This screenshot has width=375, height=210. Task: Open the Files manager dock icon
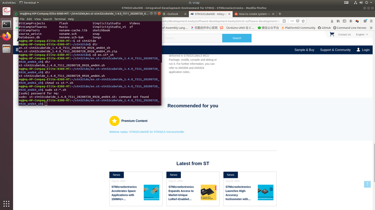6,49
